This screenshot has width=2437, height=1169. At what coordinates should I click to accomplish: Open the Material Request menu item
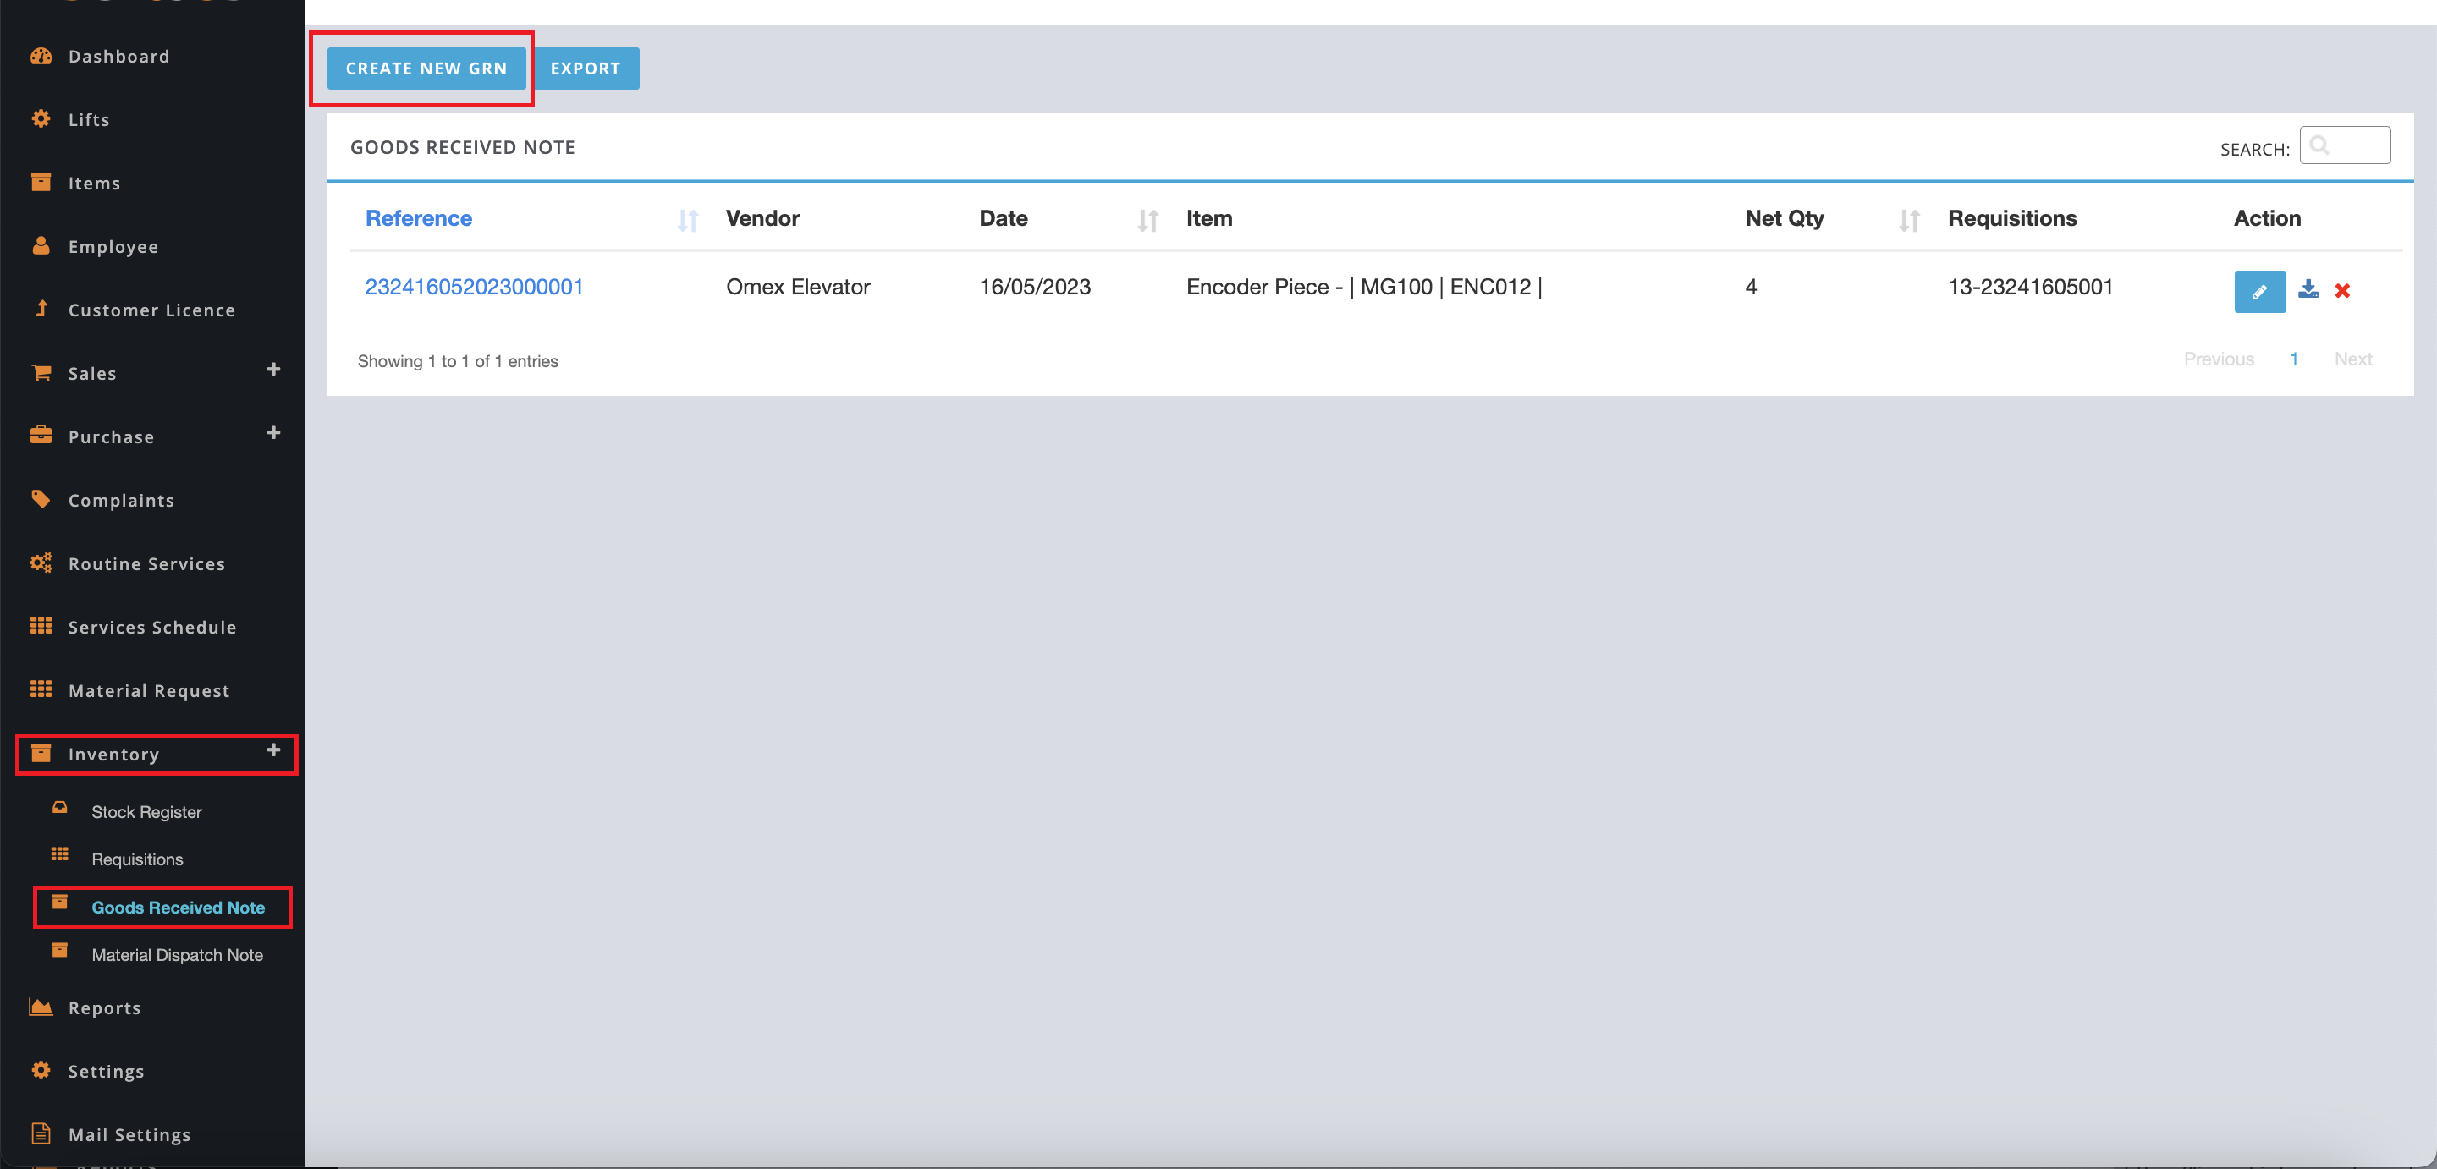[150, 691]
